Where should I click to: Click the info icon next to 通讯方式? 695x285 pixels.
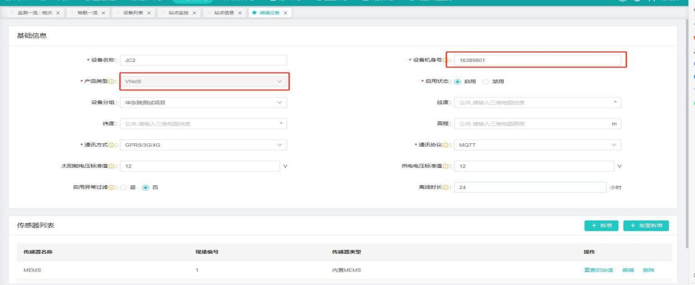click(x=115, y=146)
